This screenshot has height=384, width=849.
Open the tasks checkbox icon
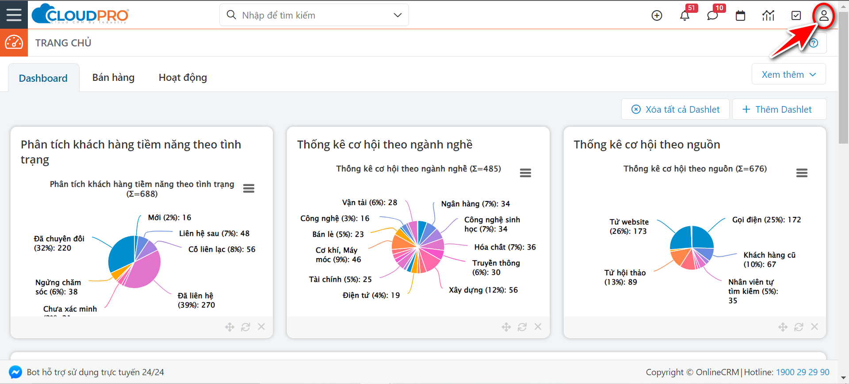click(796, 15)
